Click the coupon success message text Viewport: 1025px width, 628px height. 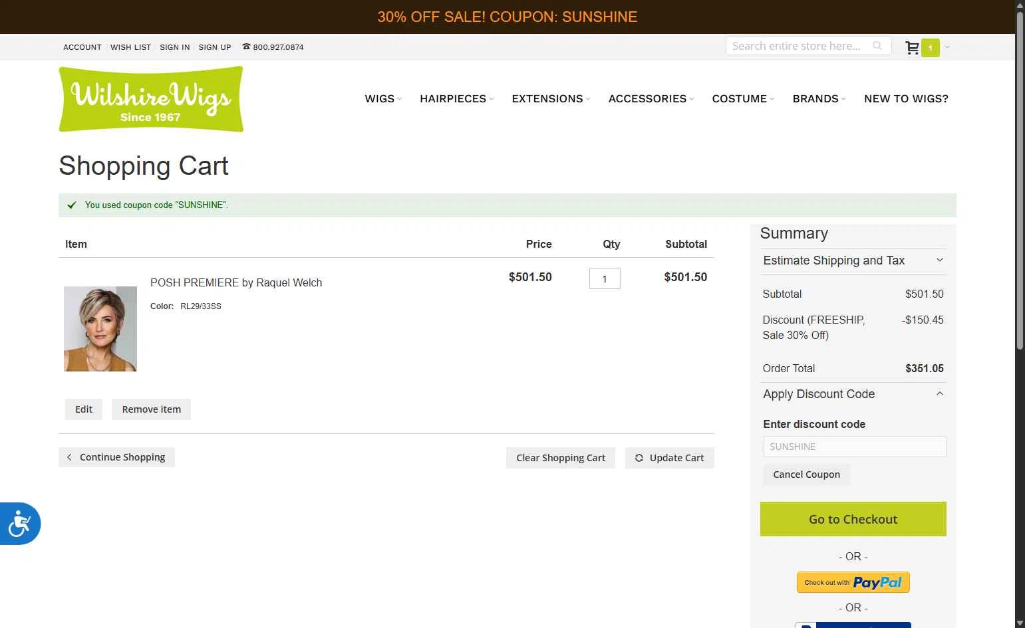coord(156,205)
